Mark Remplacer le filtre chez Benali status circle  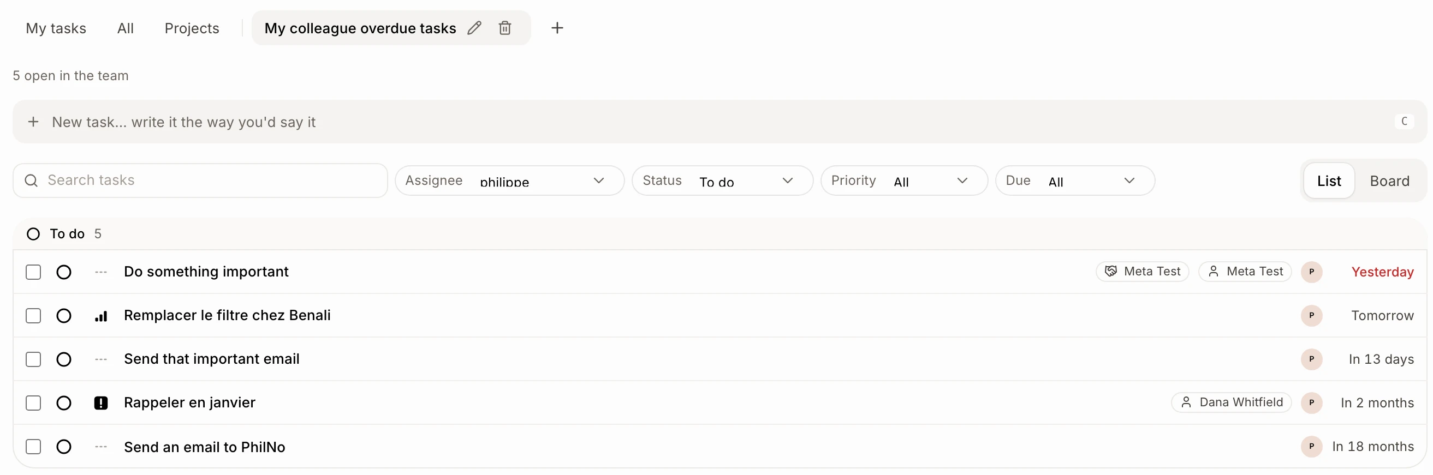coord(64,316)
